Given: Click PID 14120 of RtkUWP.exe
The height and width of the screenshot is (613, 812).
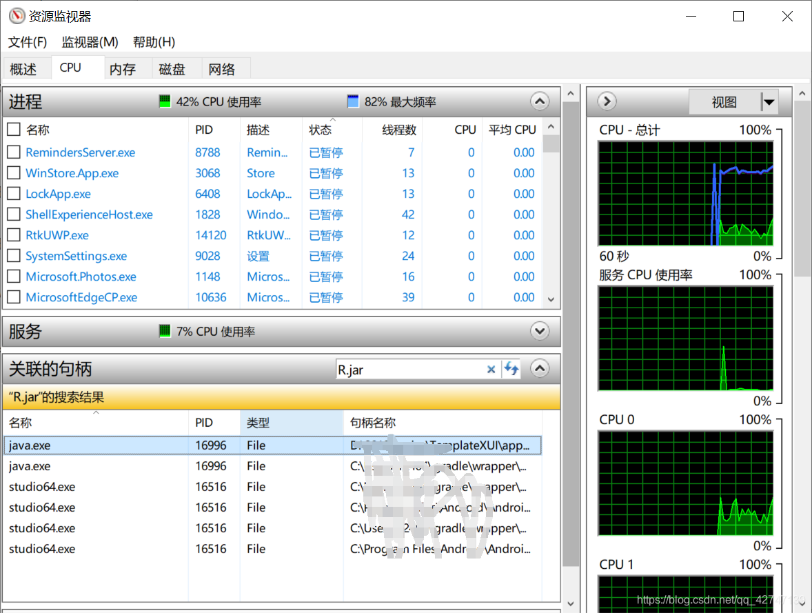Looking at the screenshot, I should click(211, 235).
